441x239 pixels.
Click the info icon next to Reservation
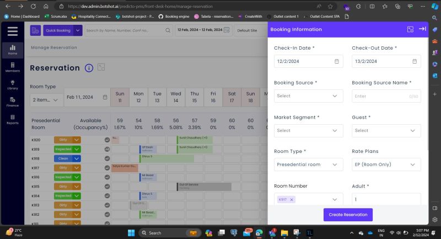(x=89, y=68)
